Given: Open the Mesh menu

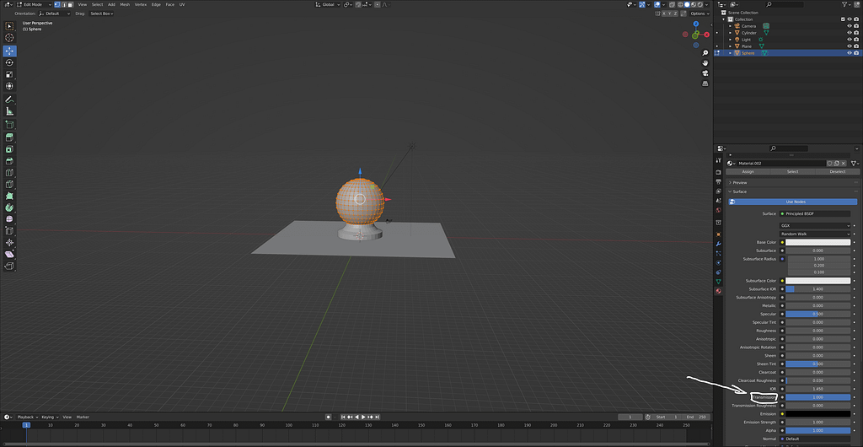Looking at the screenshot, I should tap(125, 4).
